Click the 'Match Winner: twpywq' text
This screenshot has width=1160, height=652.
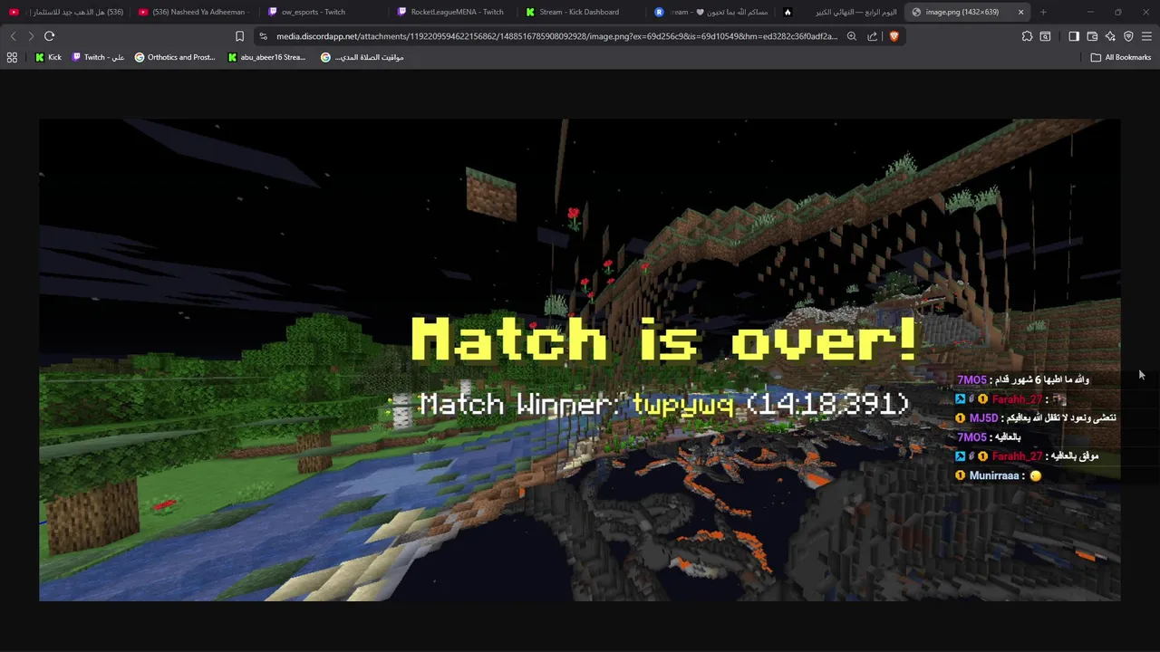575,404
